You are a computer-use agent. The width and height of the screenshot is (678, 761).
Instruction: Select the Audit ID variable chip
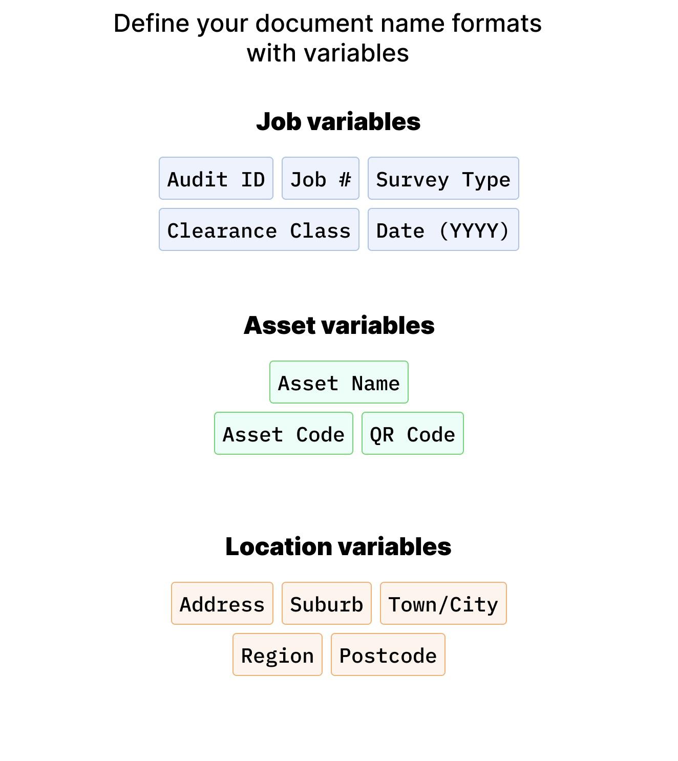[216, 178]
